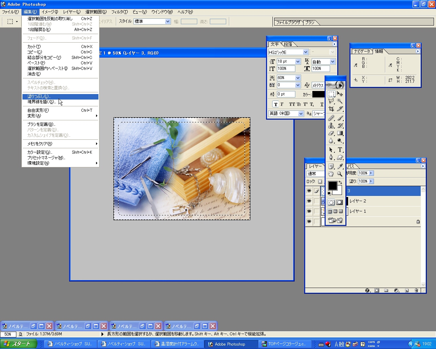Choose Fill (塗りつぶし) from the Edit menu
Screen dimensions: 436x349
[x=39, y=96]
